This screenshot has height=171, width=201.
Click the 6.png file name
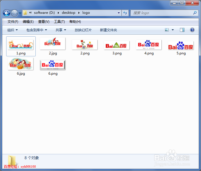coord(53,74)
